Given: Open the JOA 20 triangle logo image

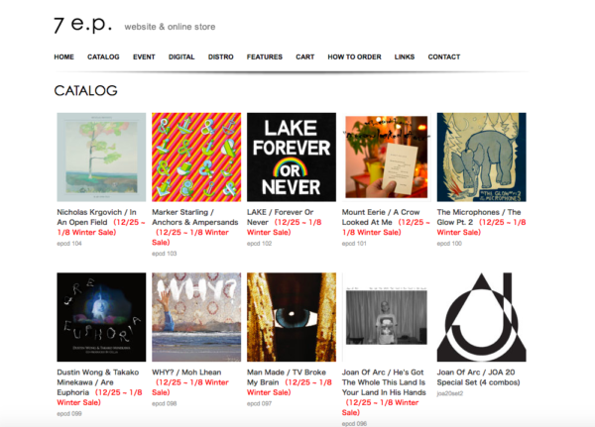Looking at the screenshot, I should point(482,317).
